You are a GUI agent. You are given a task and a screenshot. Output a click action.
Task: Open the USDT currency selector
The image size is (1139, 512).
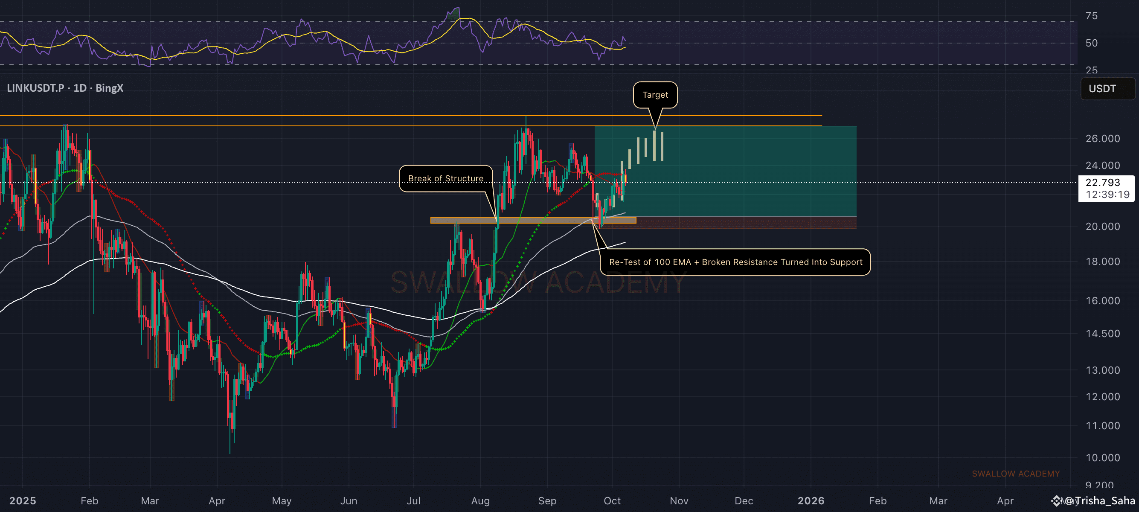tap(1107, 88)
